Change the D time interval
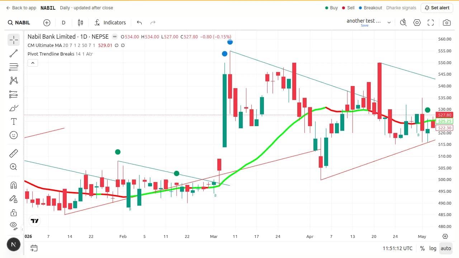459x258 pixels. click(x=63, y=23)
